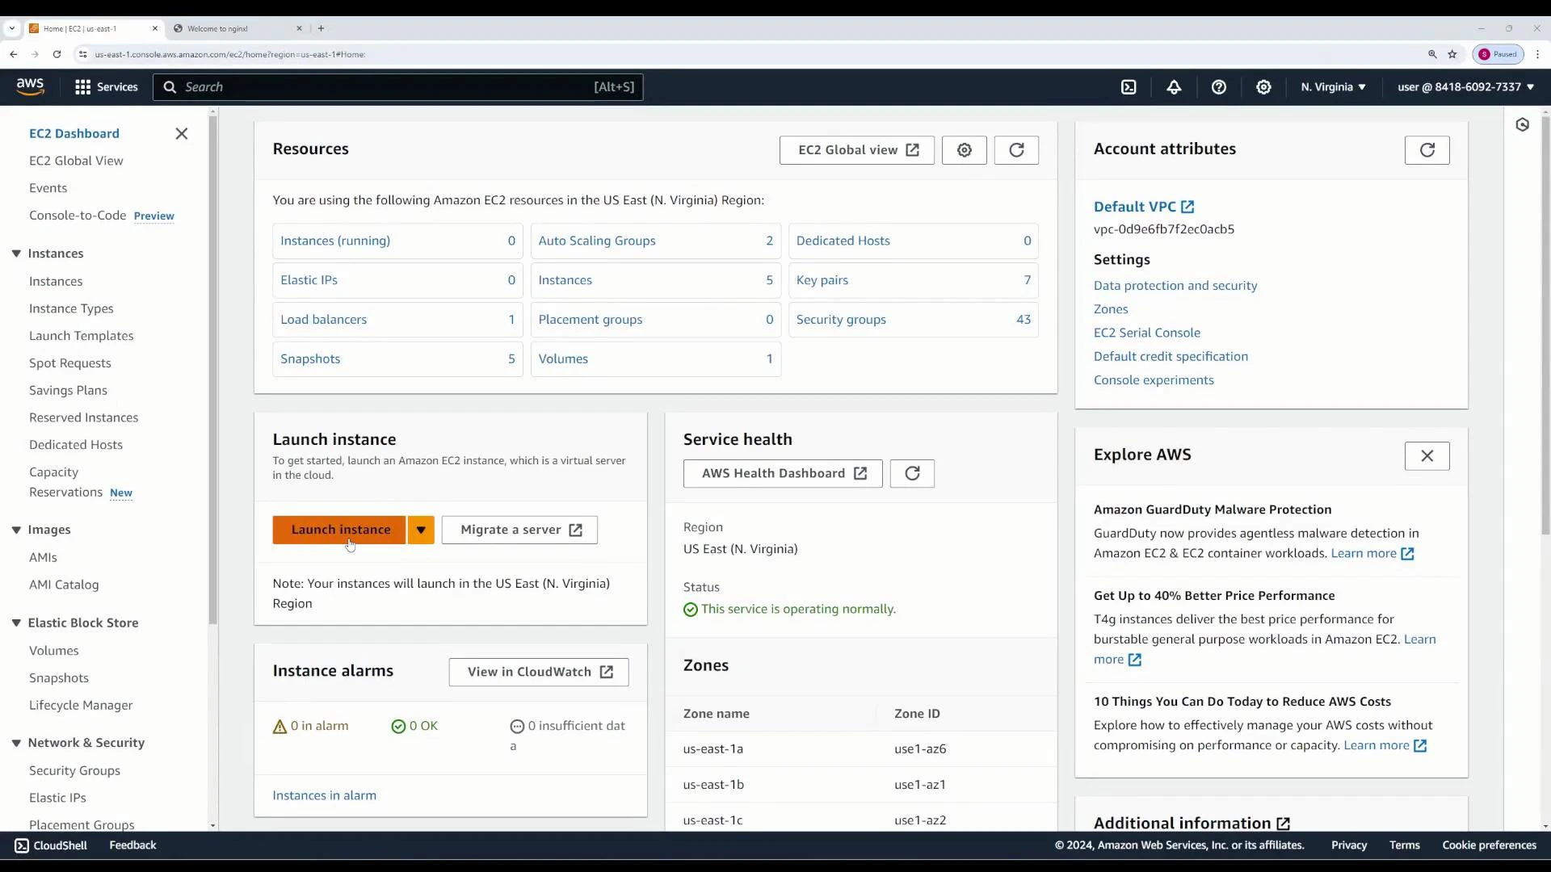
Task: Reload the page with the browser refresh icon
Action: pyautogui.click(x=57, y=54)
